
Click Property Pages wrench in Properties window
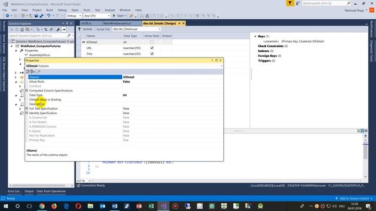[39, 72]
